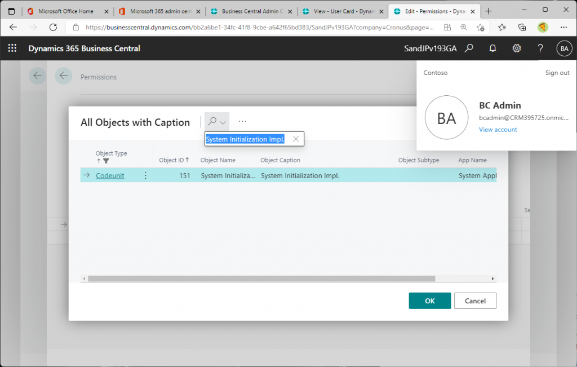Viewport: 577px width, 367px height.
Task: Click the BC Admin account name
Action: coord(500,105)
